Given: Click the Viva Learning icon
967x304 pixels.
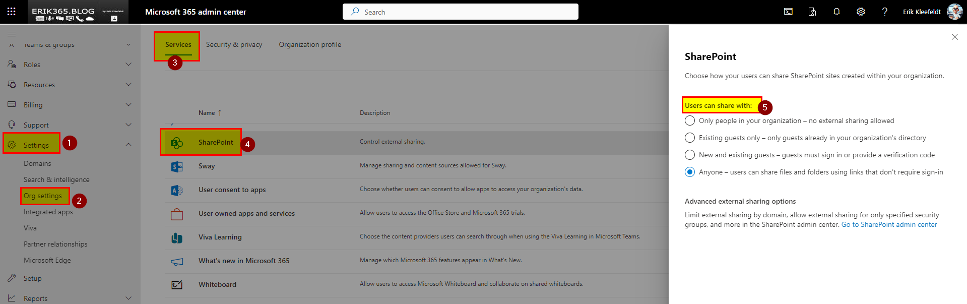Looking at the screenshot, I should pyautogui.click(x=177, y=237).
